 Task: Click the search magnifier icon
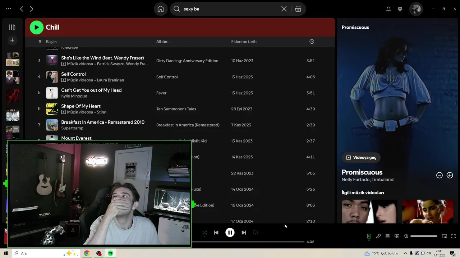click(177, 9)
